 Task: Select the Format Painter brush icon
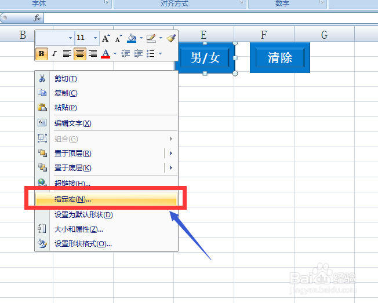171,38
